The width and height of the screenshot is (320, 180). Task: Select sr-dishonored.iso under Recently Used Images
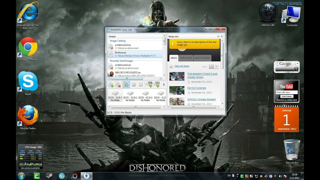[135, 66]
